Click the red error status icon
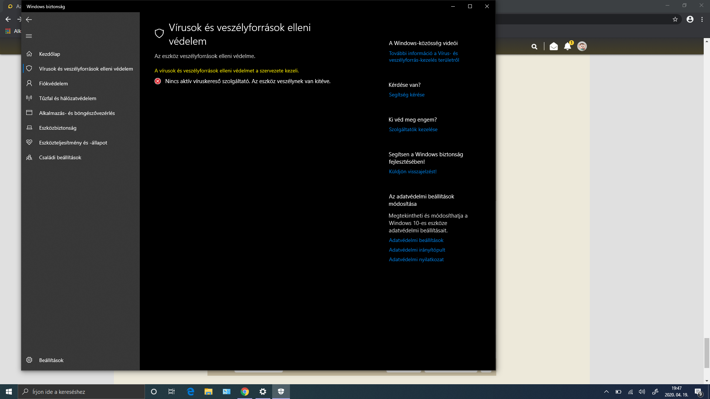The width and height of the screenshot is (710, 399). point(158,81)
